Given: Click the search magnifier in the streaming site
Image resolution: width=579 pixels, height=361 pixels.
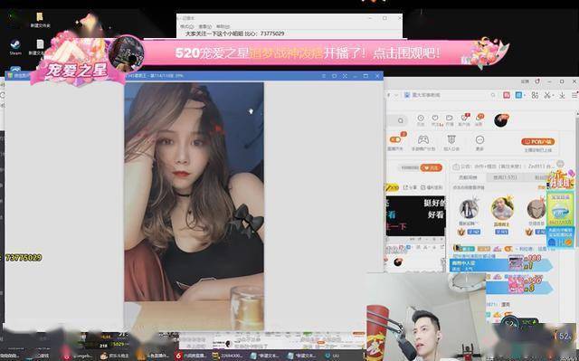Looking at the screenshot, I should coord(401,120).
